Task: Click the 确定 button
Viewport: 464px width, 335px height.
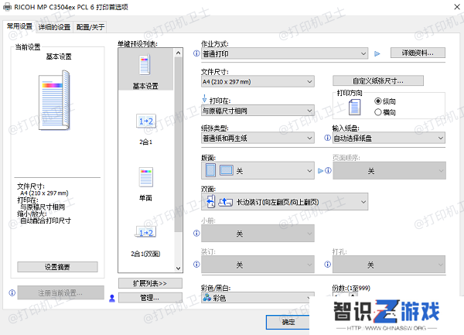Action: [288, 322]
